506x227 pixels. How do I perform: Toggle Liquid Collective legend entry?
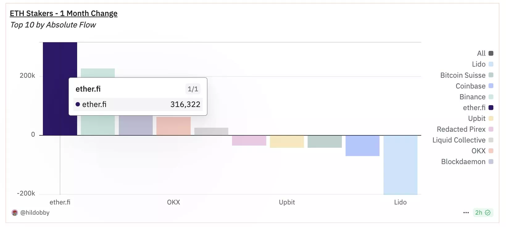tap(459, 140)
